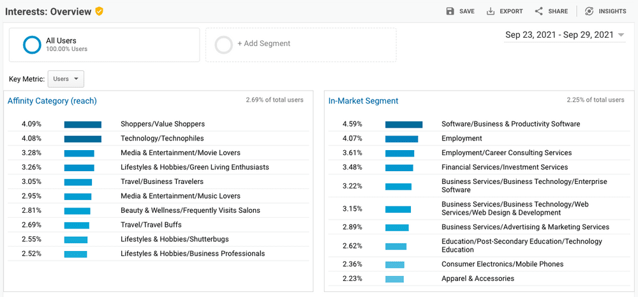
Task: Click the Technology/Technophiles bar
Action: 82,139
